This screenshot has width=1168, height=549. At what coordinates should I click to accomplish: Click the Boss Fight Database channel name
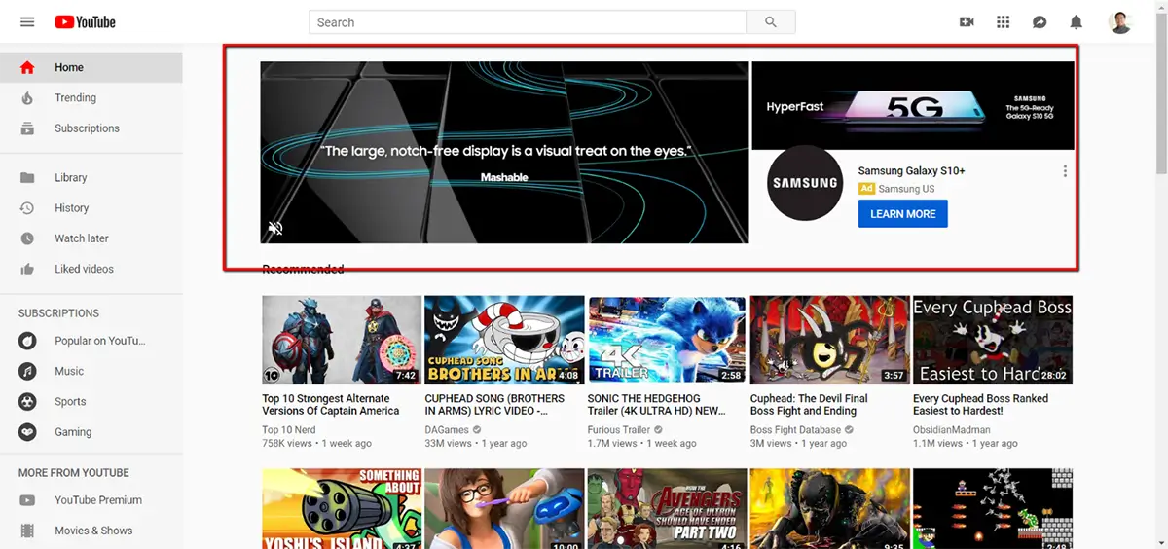[795, 429]
